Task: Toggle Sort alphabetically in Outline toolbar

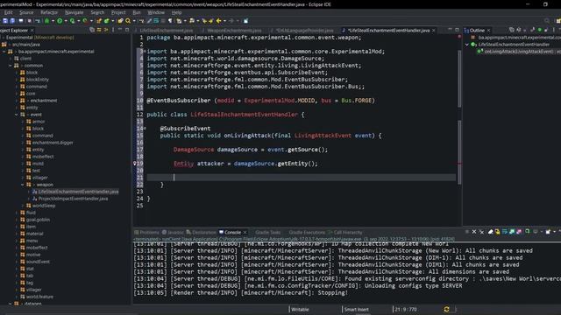Action: pos(518,30)
